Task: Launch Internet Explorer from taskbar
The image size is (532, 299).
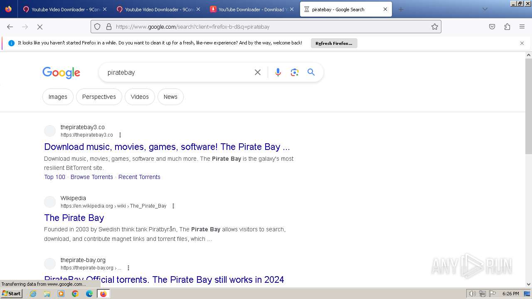Action: [x=33, y=294]
